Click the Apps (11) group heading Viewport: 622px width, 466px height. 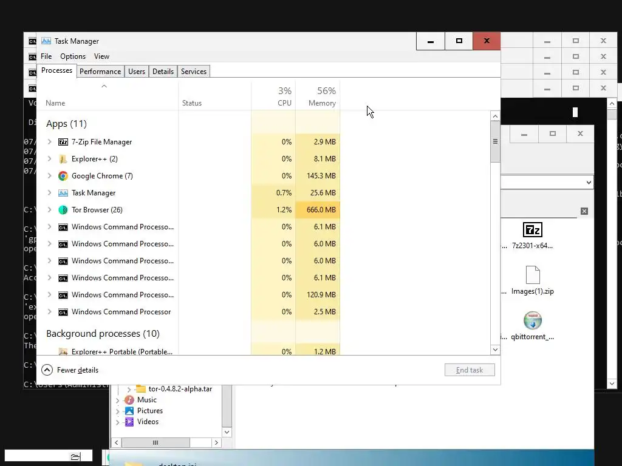click(66, 124)
